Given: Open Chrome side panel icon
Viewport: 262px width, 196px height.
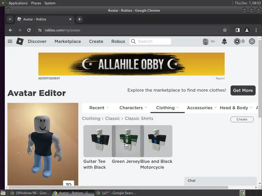Looking at the screenshot, I should (237, 30).
